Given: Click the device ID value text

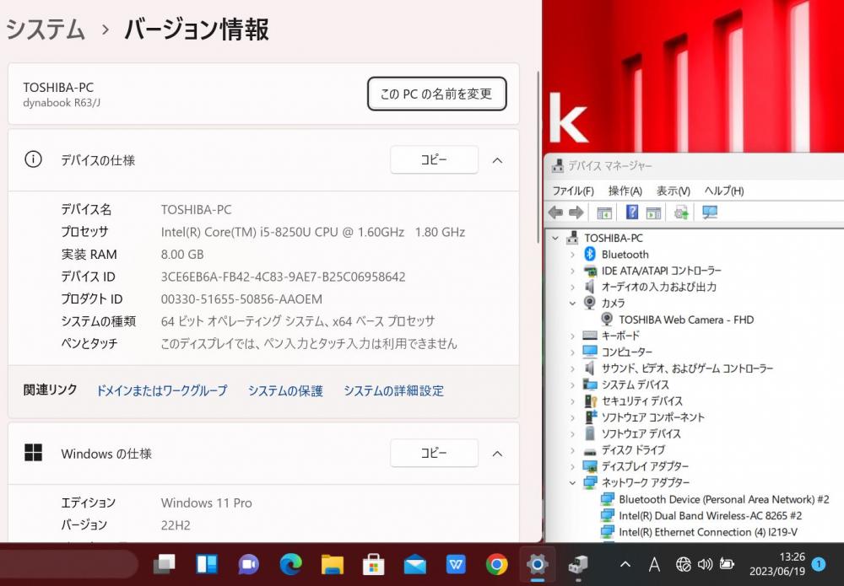Looking at the screenshot, I should [283, 277].
